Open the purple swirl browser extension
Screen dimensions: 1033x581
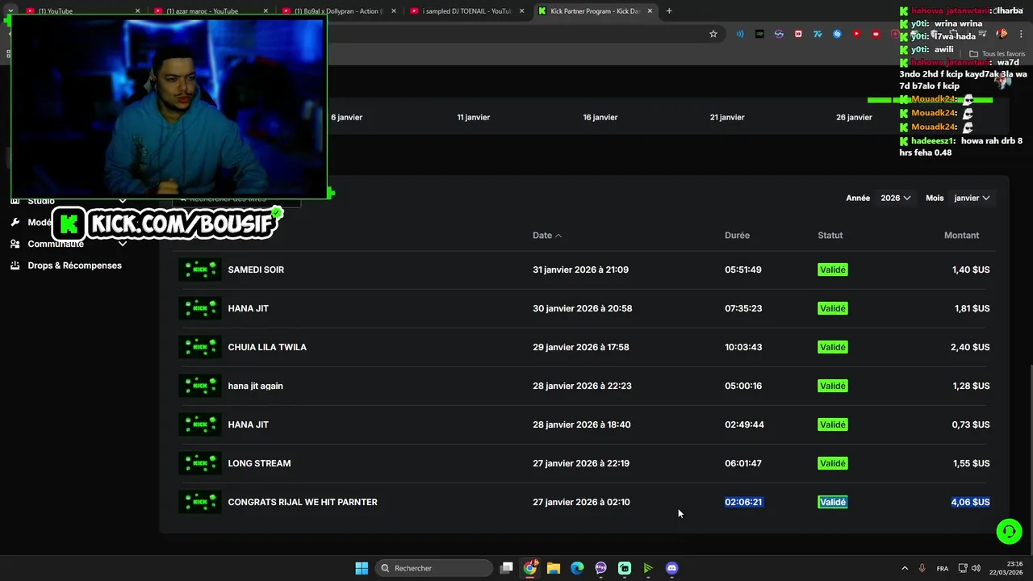779,34
